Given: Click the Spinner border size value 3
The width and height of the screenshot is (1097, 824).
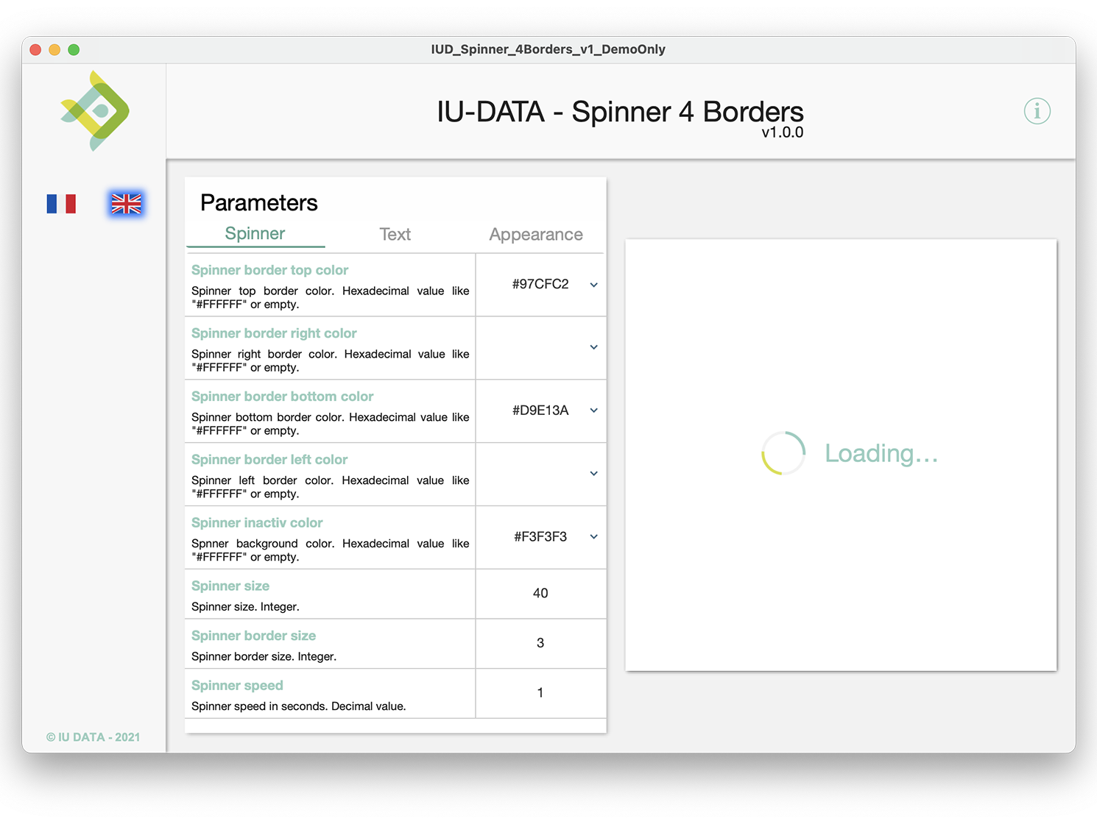Looking at the screenshot, I should pyautogui.click(x=540, y=643).
